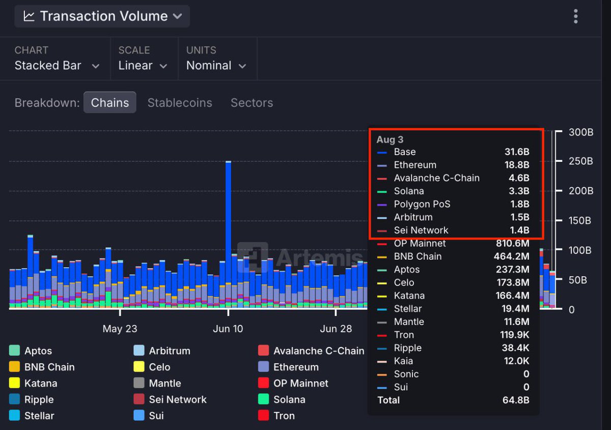611x430 pixels.
Task: Click the Base 31.6B tooltip row
Action: tap(453, 152)
